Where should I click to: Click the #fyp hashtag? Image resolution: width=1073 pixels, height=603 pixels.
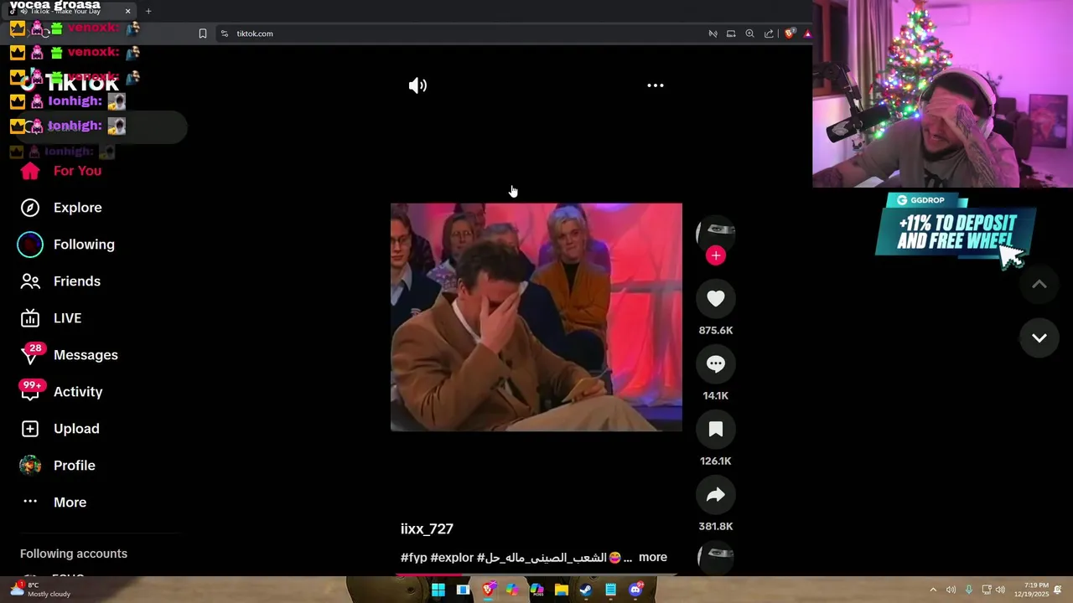(x=414, y=558)
